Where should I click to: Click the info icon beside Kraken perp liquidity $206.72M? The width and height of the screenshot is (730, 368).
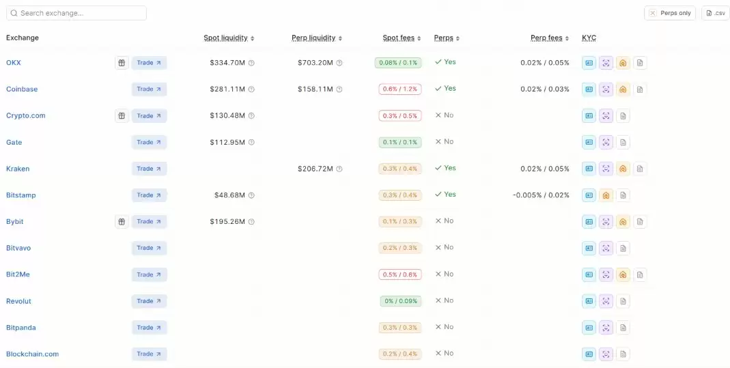click(x=339, y=169)
